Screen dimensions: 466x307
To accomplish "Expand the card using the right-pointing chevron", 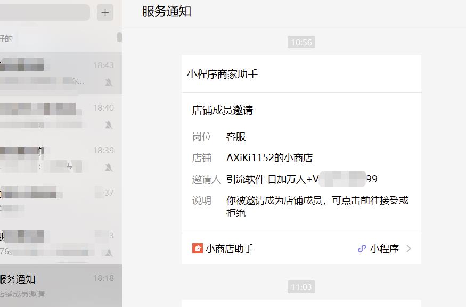I will pyautogui.click(x=408, y=248).
